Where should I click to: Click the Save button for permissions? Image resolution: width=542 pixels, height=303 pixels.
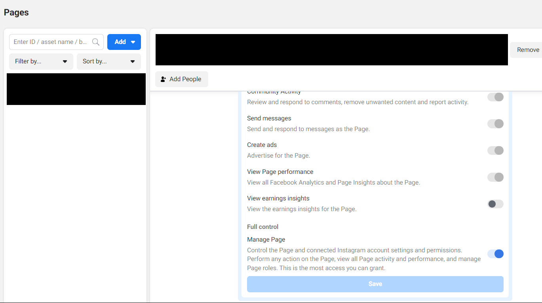click(375, 284)
